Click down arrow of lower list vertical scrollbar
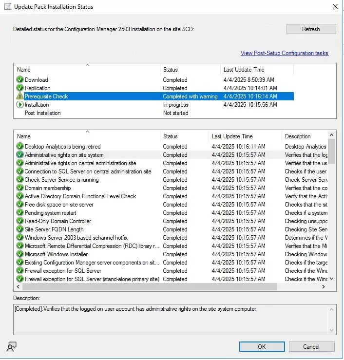This screenshot has width=344, height=360. (331, 279)
